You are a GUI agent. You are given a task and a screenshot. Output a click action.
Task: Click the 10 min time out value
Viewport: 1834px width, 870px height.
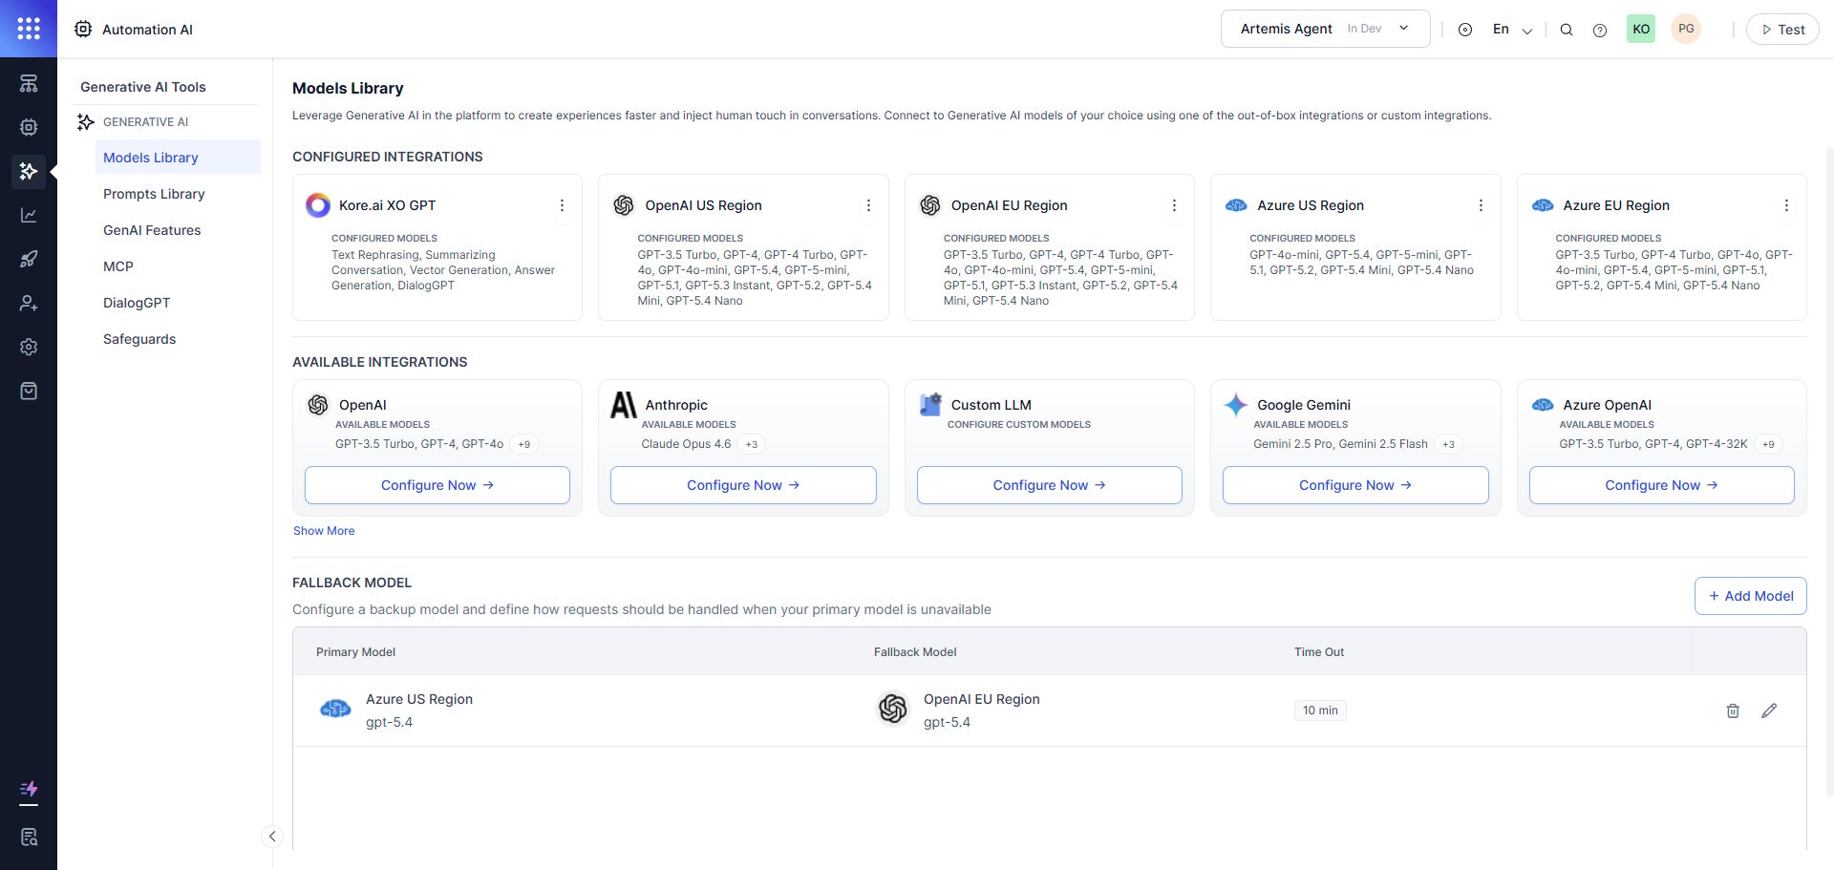[1320, 711]
